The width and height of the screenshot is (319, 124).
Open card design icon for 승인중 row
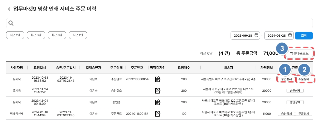tap(158, 102)
